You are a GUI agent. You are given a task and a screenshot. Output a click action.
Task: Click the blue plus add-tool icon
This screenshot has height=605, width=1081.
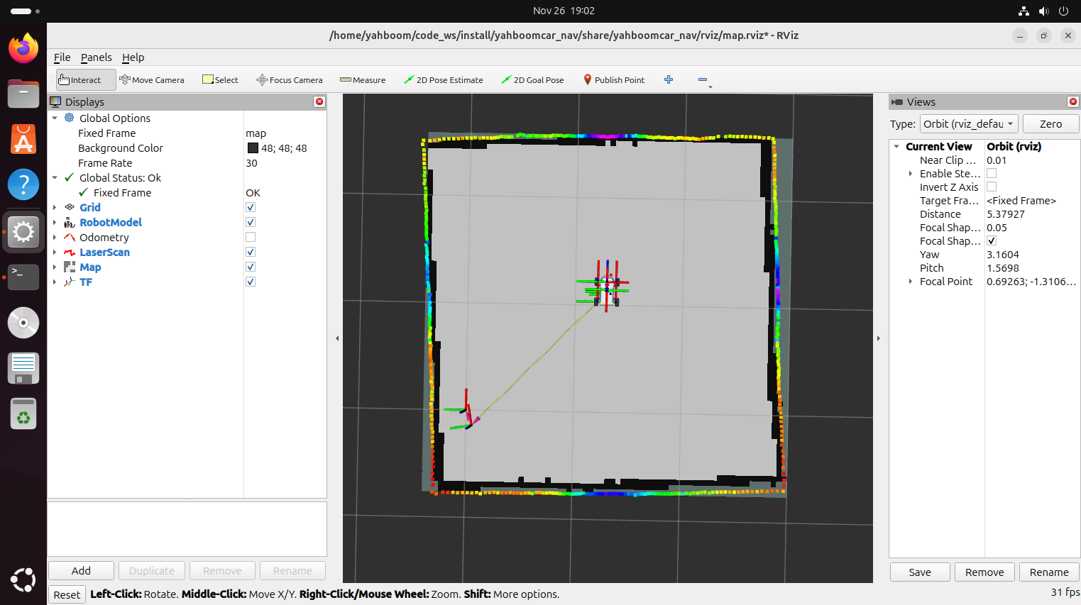coord(669,79)
